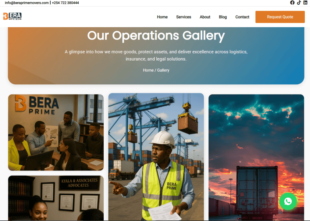Click the Our Operations Gallery banner

(156, 36)
